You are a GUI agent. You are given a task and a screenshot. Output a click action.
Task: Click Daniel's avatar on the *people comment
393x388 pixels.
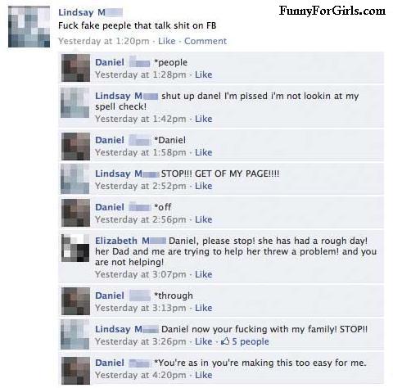[75, 68]
